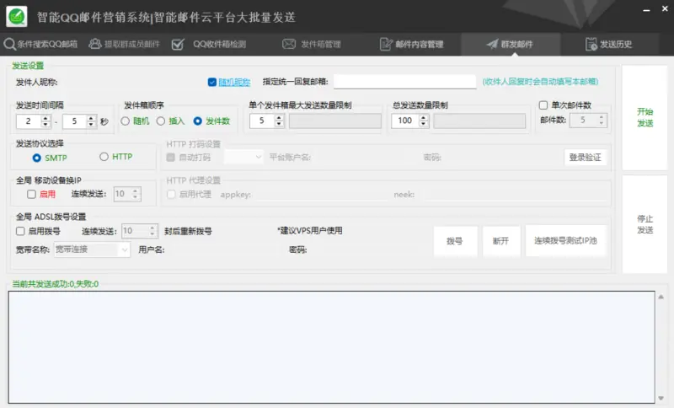Select 发件数 sender order radio button
Viewport: 674px width, 408px height.
197,121
